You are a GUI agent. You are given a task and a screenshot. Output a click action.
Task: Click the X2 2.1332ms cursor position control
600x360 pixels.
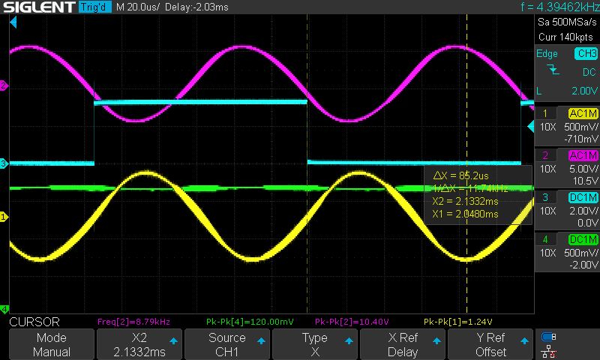tap(139, 345)
